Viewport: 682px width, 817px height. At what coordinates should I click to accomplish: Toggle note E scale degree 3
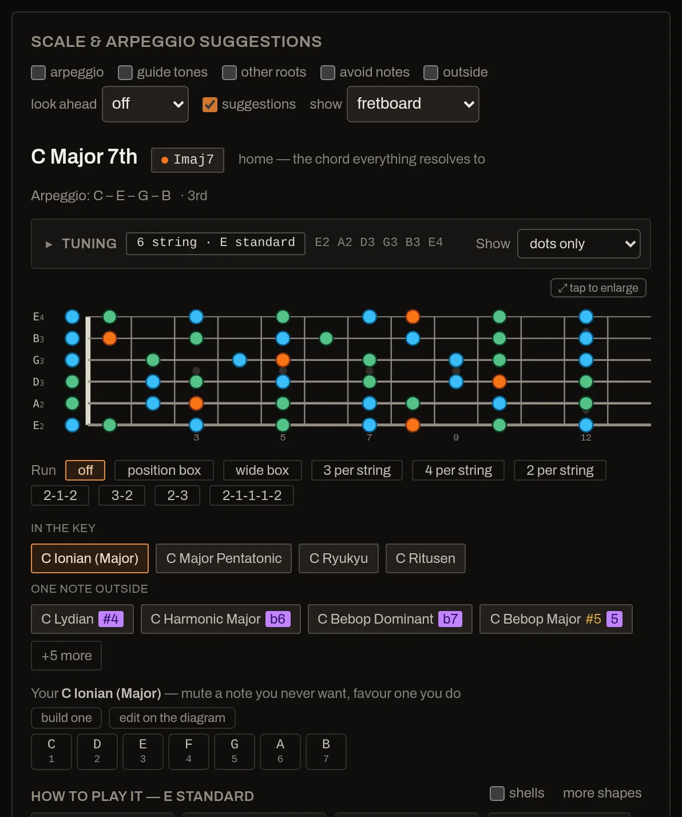coord(143,752)
